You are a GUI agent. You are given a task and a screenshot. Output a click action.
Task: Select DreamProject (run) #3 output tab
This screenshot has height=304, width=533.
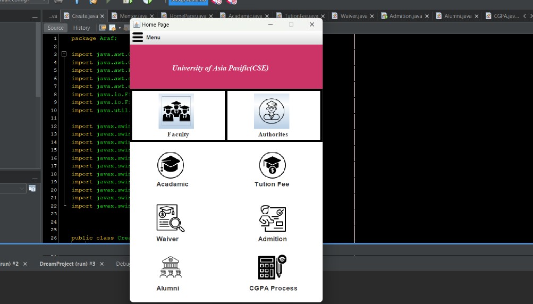(67, 264)
